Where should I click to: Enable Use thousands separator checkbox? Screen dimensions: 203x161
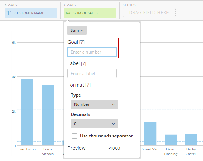point(74,136)
